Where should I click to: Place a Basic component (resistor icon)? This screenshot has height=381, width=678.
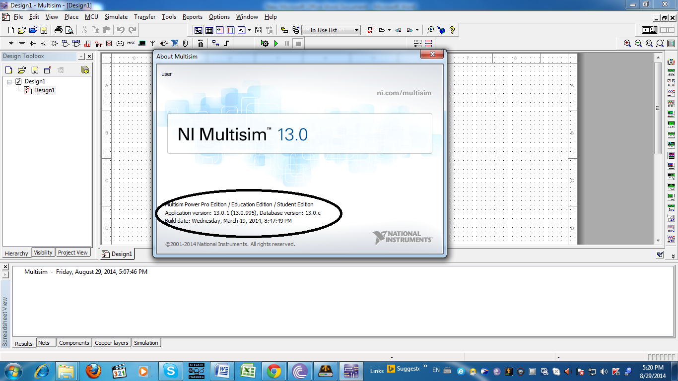22,44
